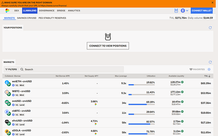The image size is (218, 136).
Task: Click the Connect Wallet button
Action: (202, 11)
